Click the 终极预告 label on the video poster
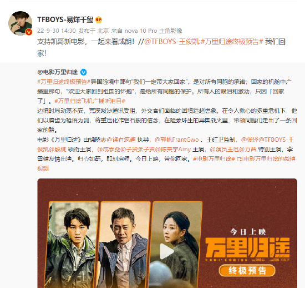 tap(247, 271)
